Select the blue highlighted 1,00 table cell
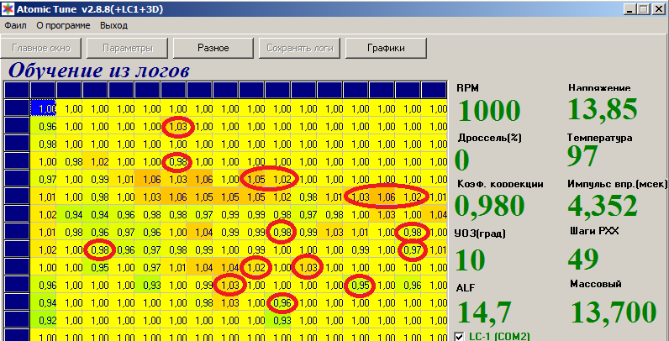The width and height of the screenshot is (669, 341). pos(46,108)
